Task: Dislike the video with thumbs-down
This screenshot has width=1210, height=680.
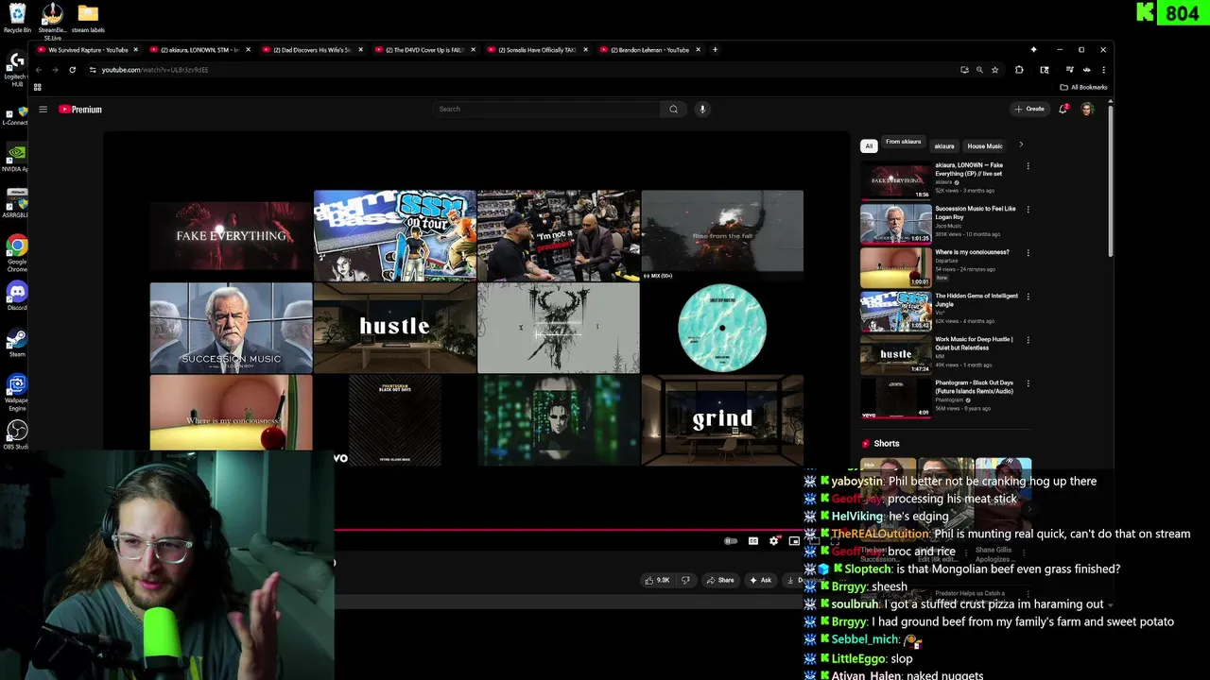Action: 685,580
